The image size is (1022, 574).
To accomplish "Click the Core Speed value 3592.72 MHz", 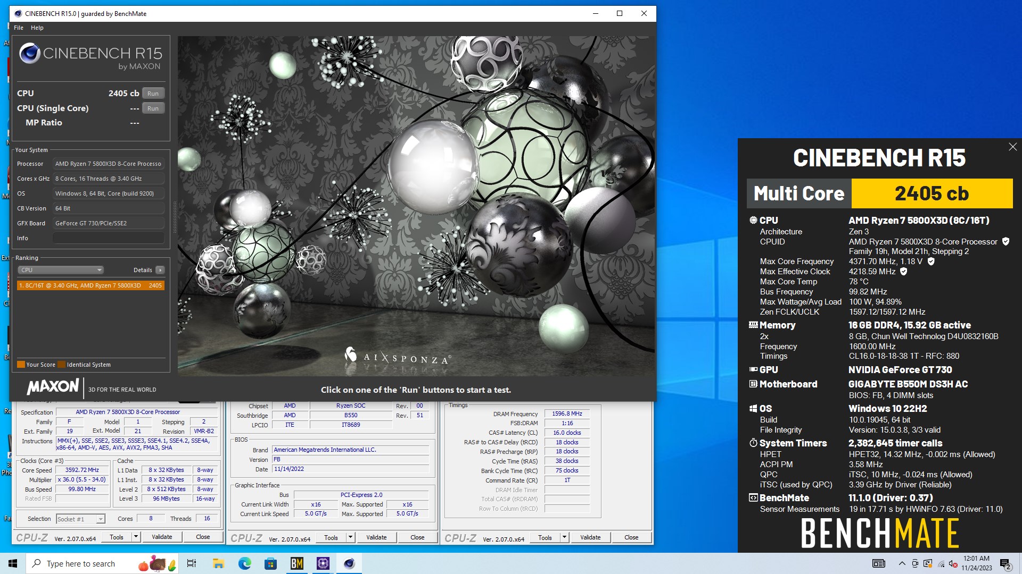I will (x=82, y=470).
